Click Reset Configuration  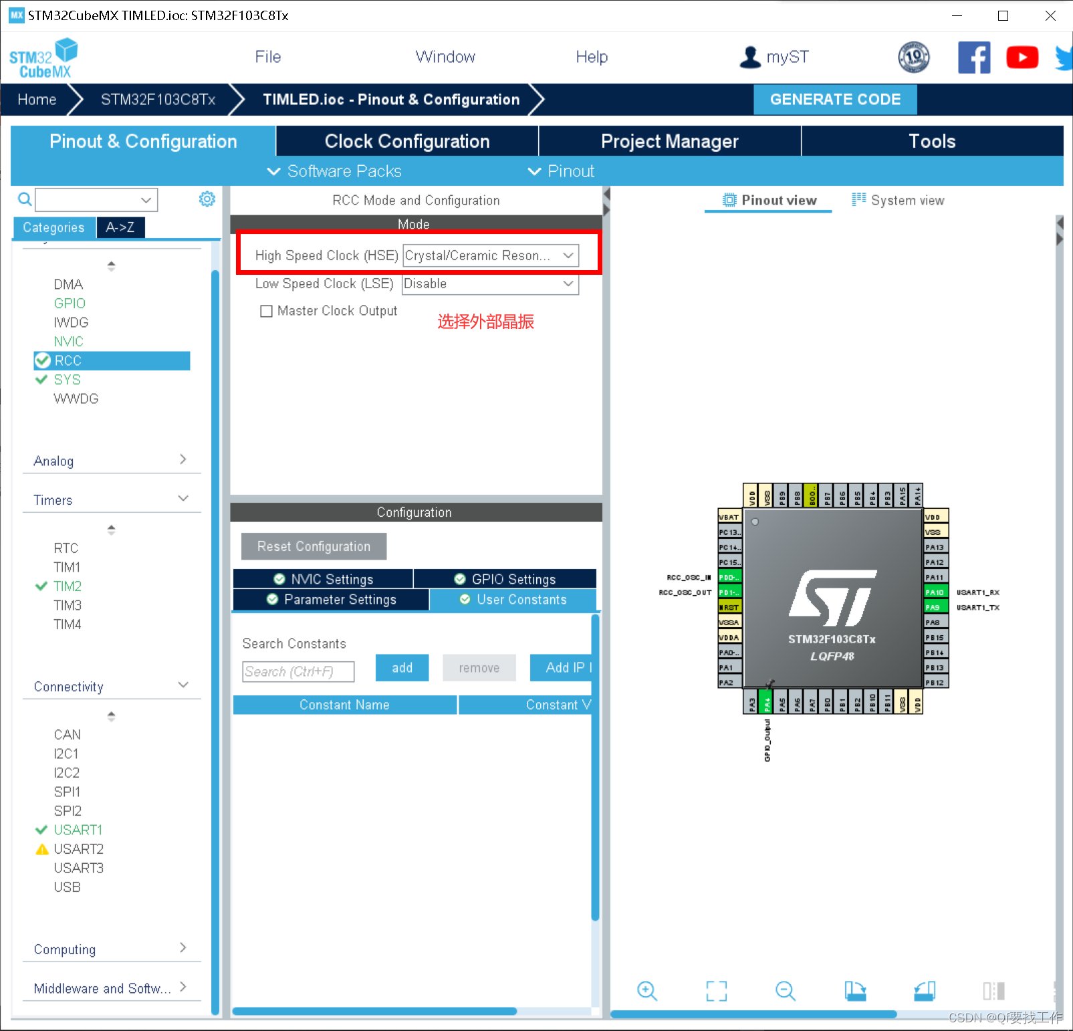313,546
